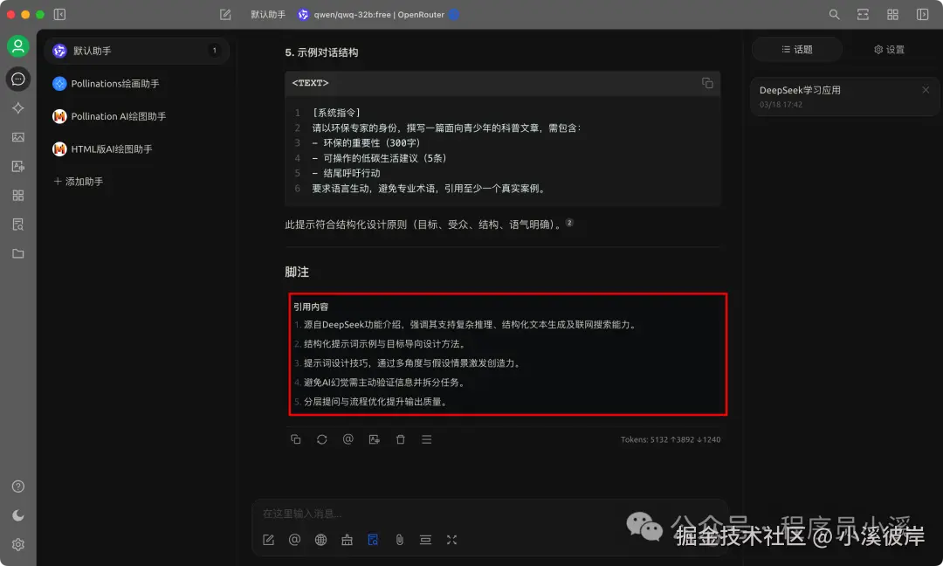This screenshot has width=943, height=566.
Task: Click the 5. 示例对话结构 heading
Action: (x=321, y=52)
